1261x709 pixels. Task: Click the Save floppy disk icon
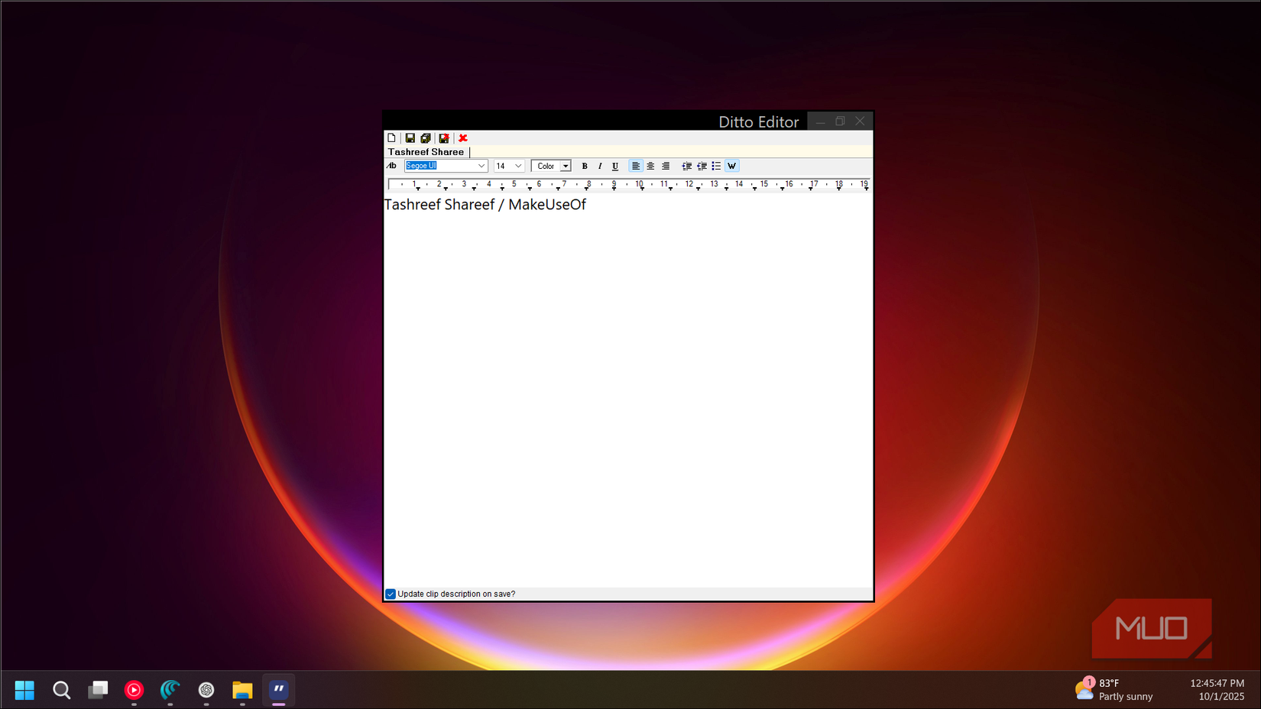410,138
